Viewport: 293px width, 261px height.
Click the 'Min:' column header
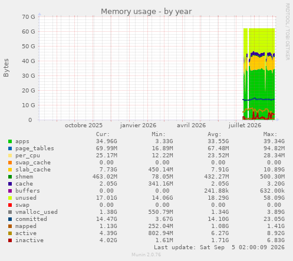159,134
